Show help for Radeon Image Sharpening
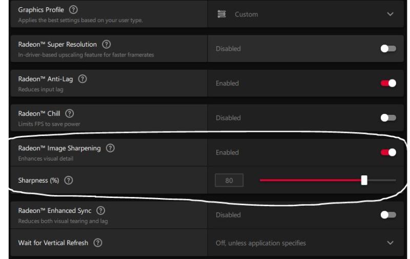The image size is (410, 259). [110, 148]
